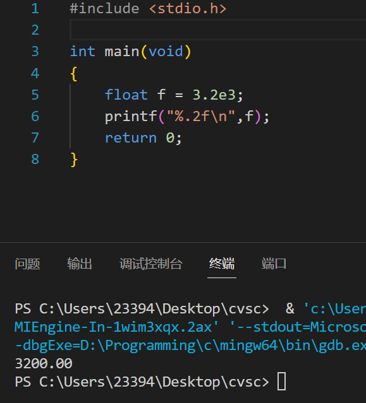Click the return 0; statement
366x403 pixels.
143,138
